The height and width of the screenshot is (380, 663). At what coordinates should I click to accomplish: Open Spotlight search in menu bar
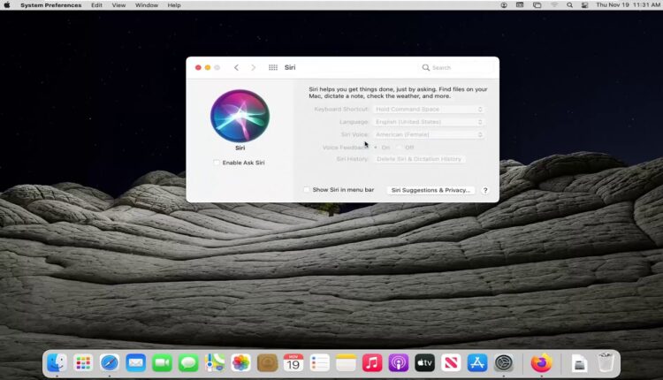(569, 5)
